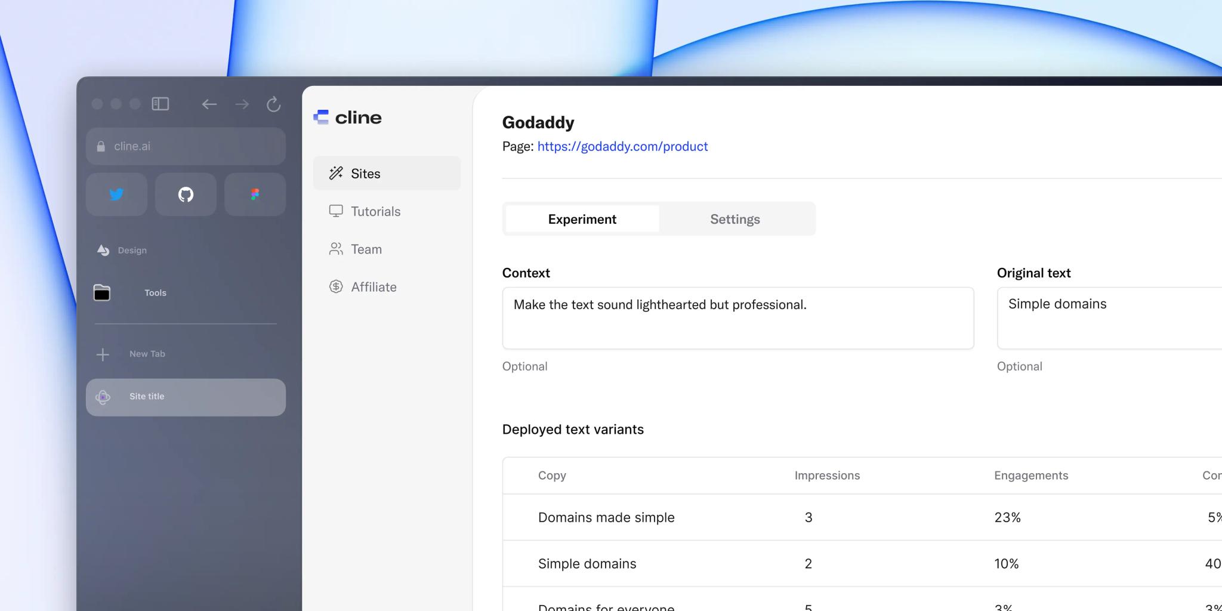Click the Godaddy page heading

(538, 122)
